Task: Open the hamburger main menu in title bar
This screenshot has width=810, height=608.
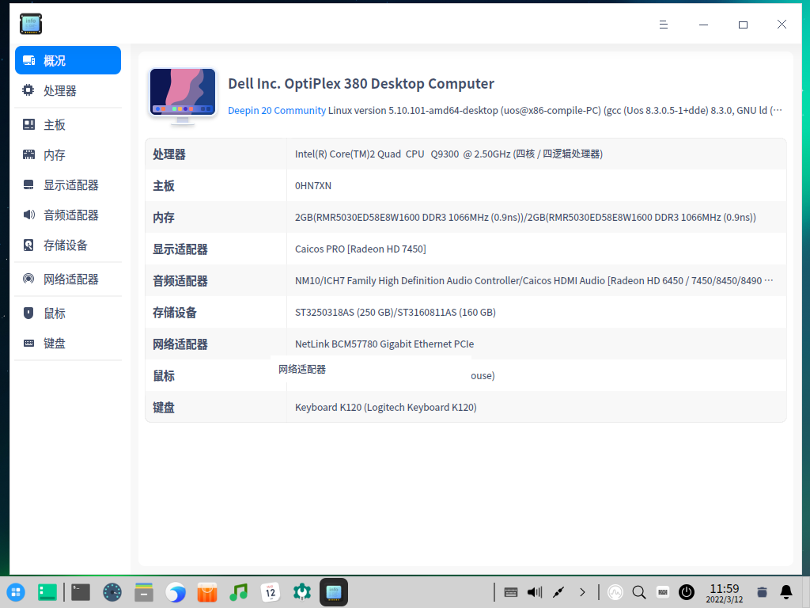Action: click(x=664, y=25)
